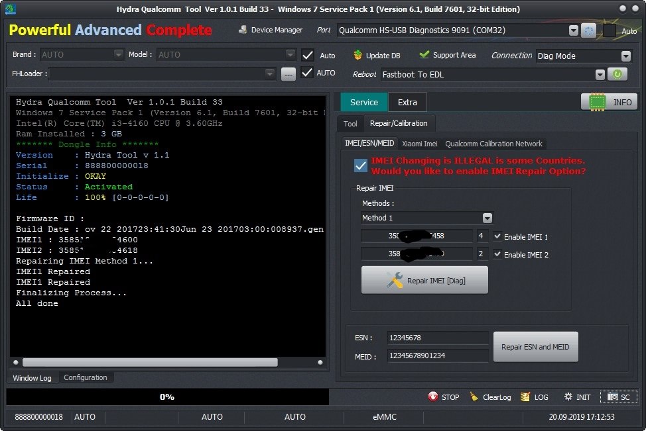Image resolution: width=646 pixels, height=431 pixels.
Task: Open Support Area link
Action: [x=448, y=55]
